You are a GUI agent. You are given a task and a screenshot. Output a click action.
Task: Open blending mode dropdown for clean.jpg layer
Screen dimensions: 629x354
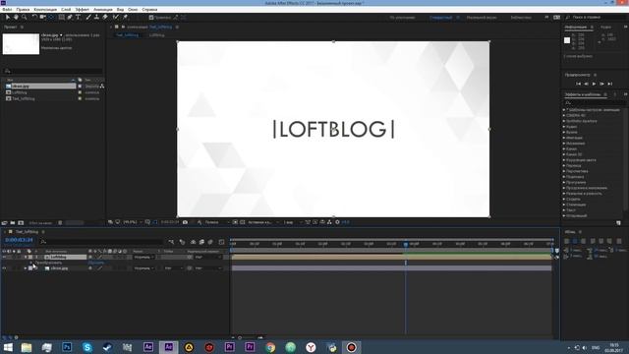[x=143, y=268]
